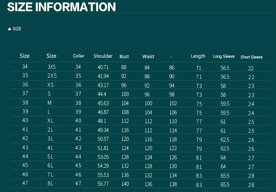
Task: Select shoulder value 48.1
Action: 102,121
